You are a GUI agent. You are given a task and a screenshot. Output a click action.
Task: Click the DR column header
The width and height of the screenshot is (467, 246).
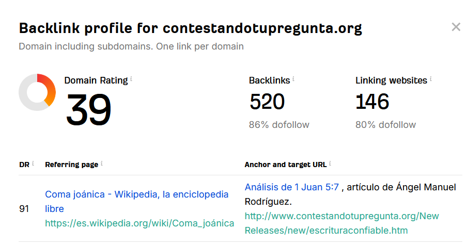pos(24,165)
